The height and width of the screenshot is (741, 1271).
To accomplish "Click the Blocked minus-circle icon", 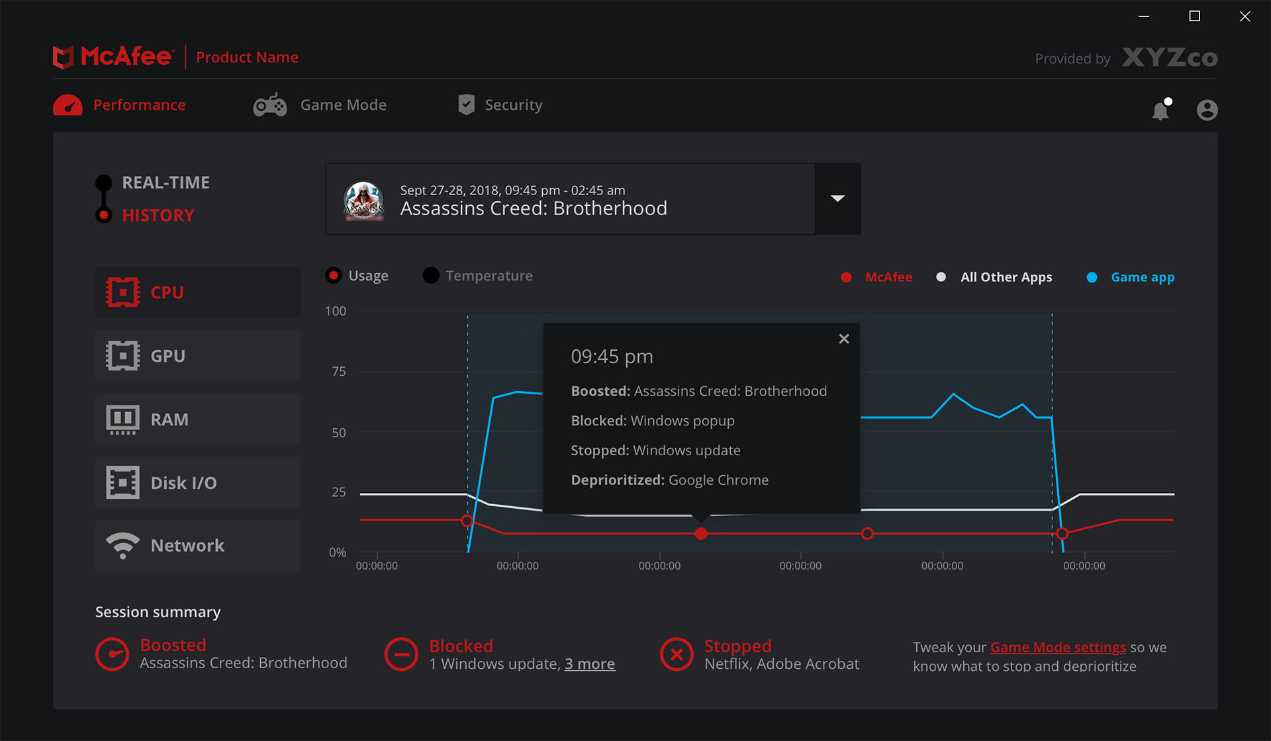I will (x=401, y=654).
